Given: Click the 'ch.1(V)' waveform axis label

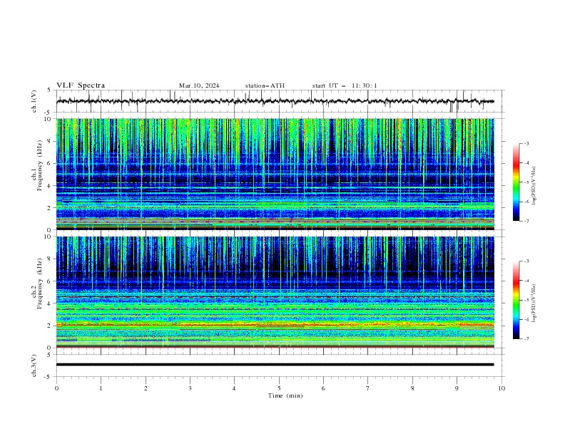Looking at the screenshot, I should (34, 101).
